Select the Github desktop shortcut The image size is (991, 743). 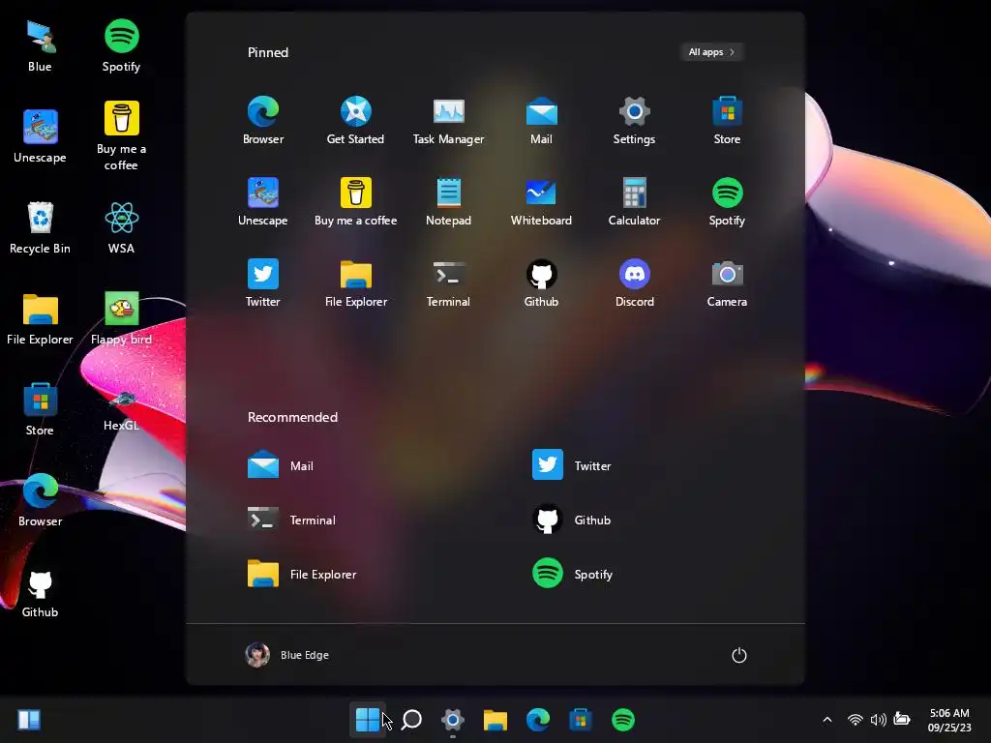[40, 592]
